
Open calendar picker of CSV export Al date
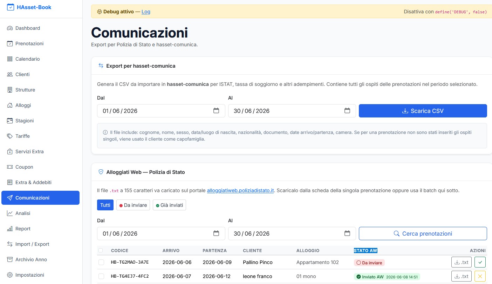347,111
